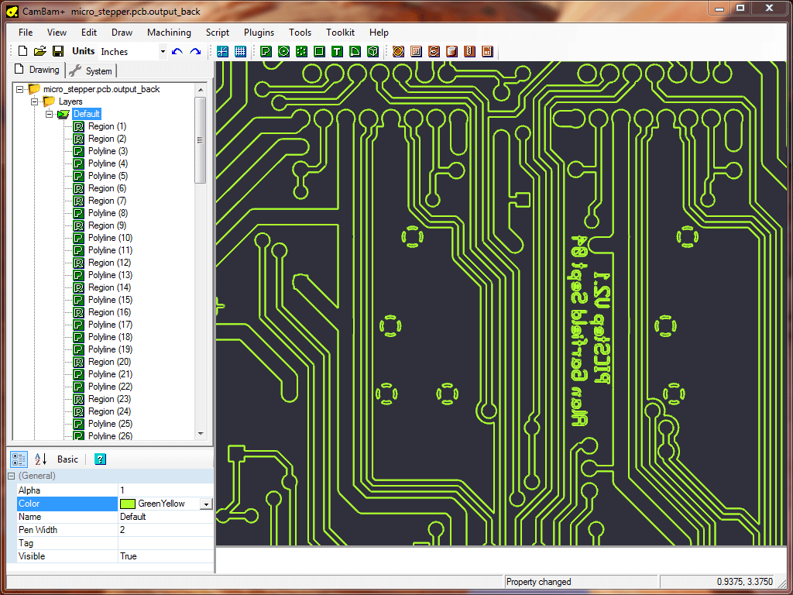
Task: Open the Machining menu
Action: pos(169,33)
